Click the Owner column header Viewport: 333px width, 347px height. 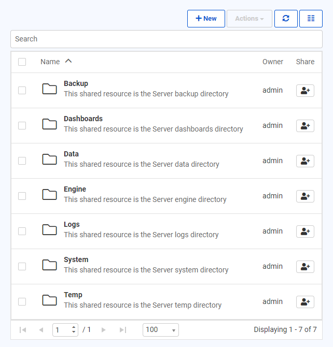[272, 62]
